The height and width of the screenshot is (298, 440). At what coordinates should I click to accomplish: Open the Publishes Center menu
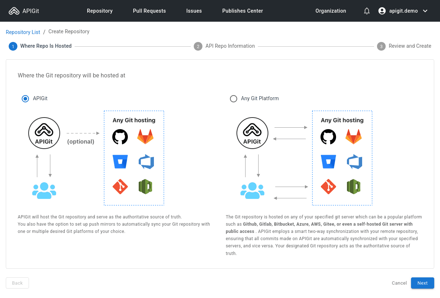tap(243, 11)
